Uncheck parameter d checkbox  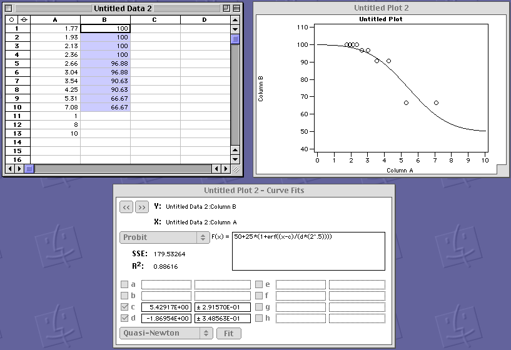point(124,319)
